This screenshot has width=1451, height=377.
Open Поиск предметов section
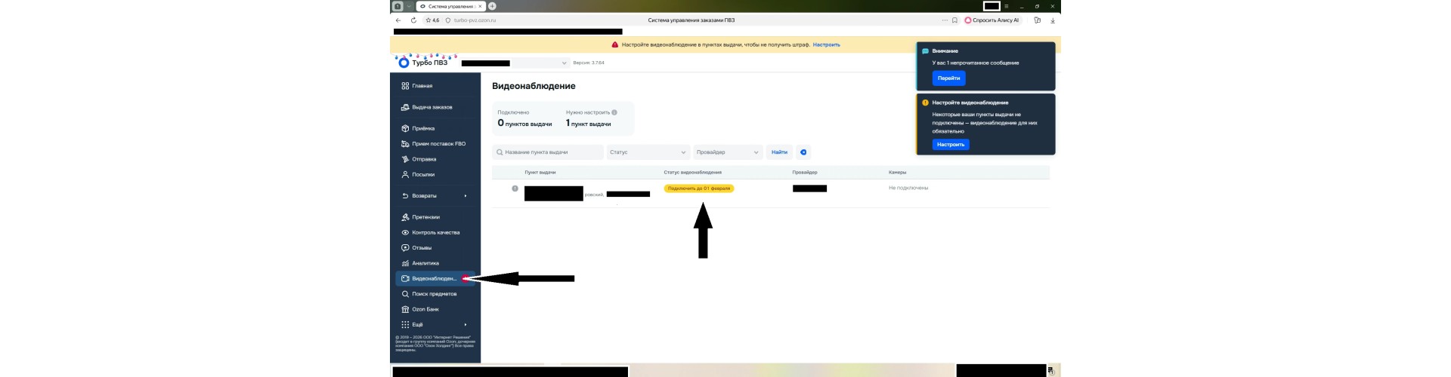click(x=434, y=294)
